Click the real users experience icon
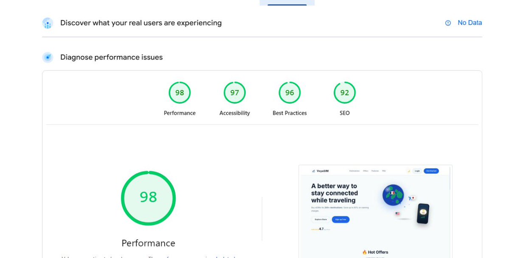Screen dimensions: 509x258 [x=48, y=23]
